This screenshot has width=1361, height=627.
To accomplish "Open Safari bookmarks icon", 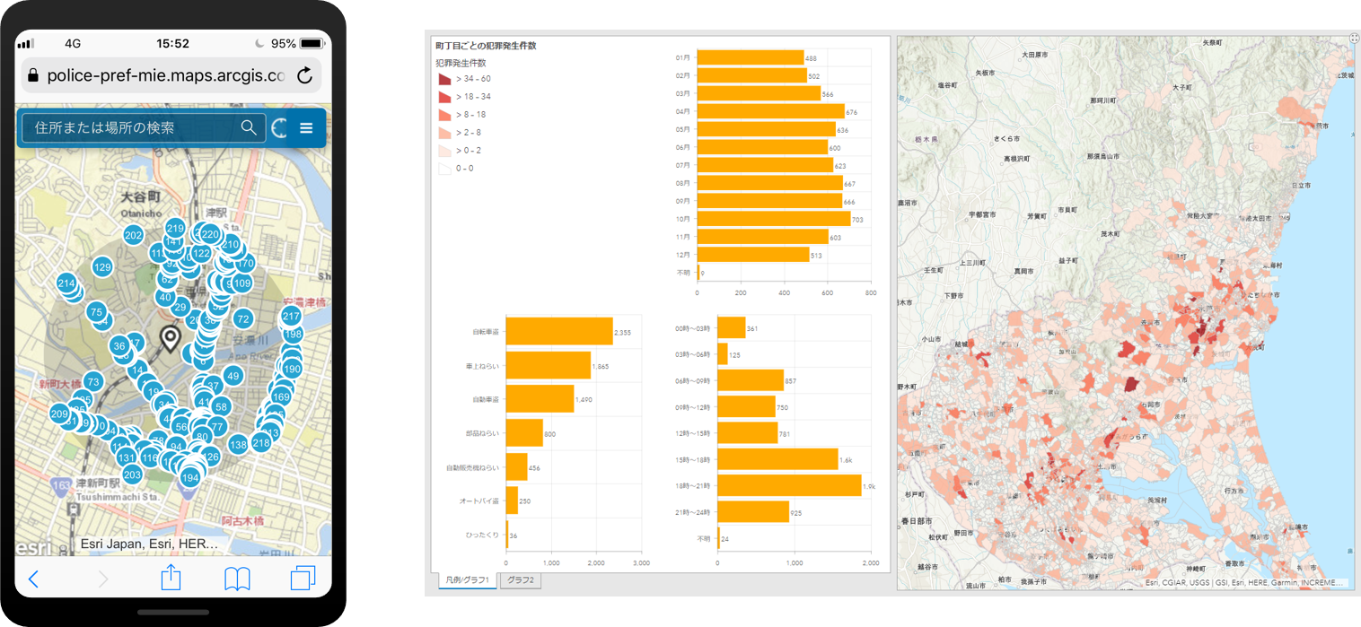I will 237,579.
